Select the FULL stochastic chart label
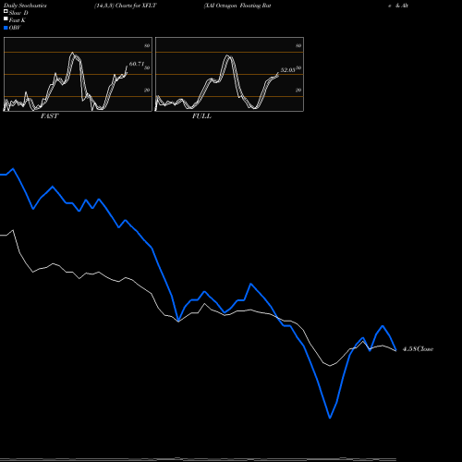 click(201, 116)
